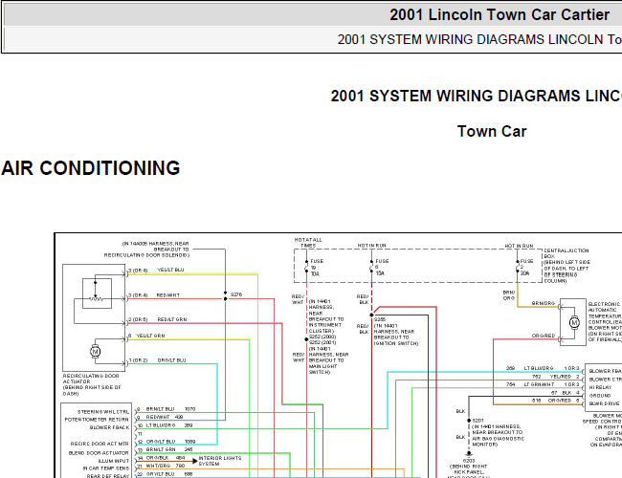Click the "YEL/LT BLU" wire label

[x=170, y=270]
